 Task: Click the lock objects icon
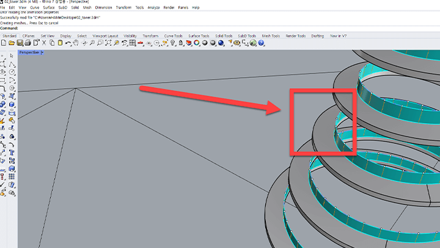point(181,43)
